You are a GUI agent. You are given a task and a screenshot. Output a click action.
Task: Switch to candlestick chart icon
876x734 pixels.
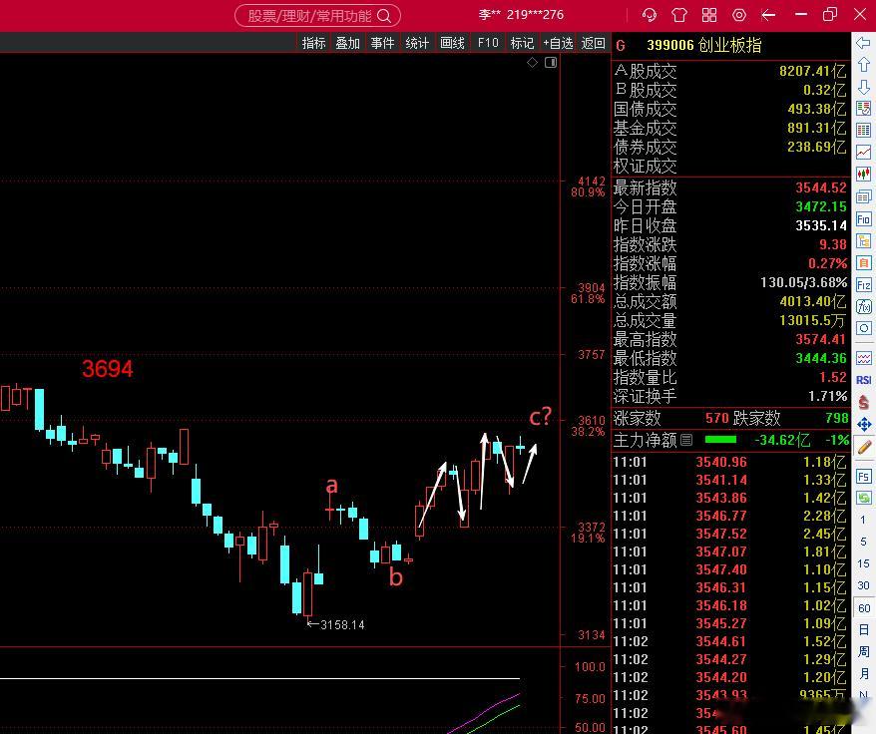tap(863, 175)
